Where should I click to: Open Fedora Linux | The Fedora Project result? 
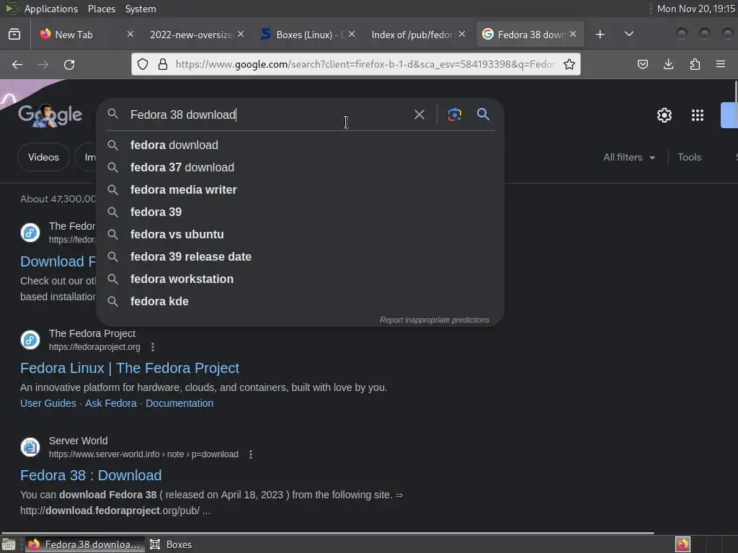(130, 368)
